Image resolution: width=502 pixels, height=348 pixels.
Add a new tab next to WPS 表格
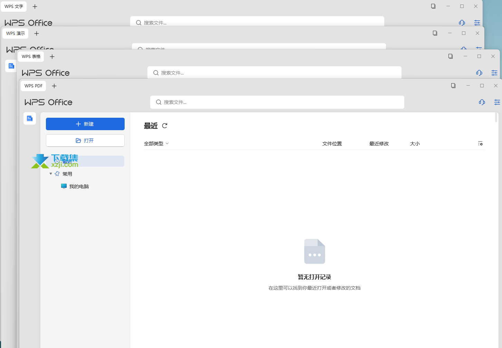[52, 57]
